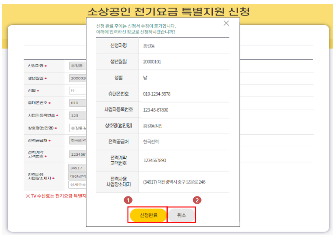
Task: Click the background form label 상호명(법인명)
Action: [x=41, y=128]
